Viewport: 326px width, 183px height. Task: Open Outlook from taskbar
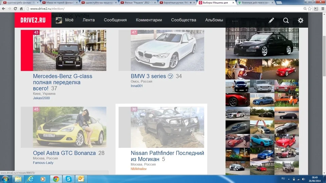[x=81, y=179]
